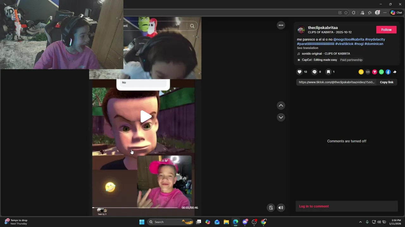Mute the video sound with speaker icon

[281, 207]
